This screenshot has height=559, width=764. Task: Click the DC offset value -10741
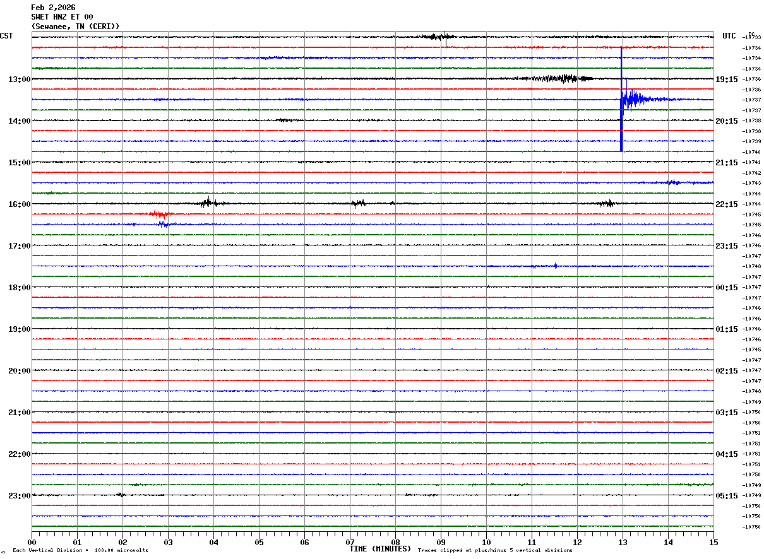(752, 162)
